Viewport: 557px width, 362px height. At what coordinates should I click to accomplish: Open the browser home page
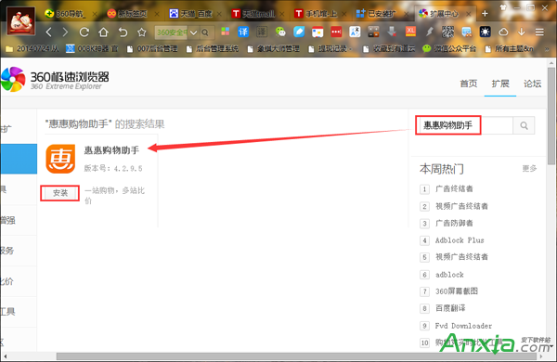pyautogui.click(x=103, y=32)
